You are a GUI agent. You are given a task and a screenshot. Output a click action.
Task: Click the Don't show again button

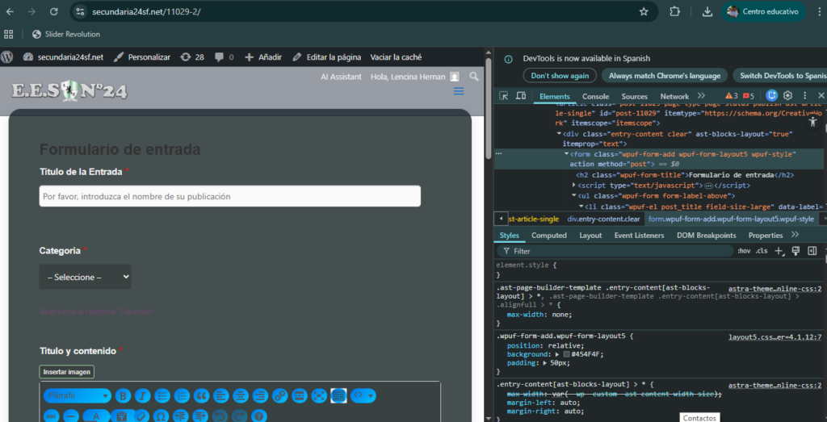click(x=560, y=75)
